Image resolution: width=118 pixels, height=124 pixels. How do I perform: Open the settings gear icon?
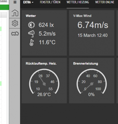pyautogui.click(x=15, y=23)
